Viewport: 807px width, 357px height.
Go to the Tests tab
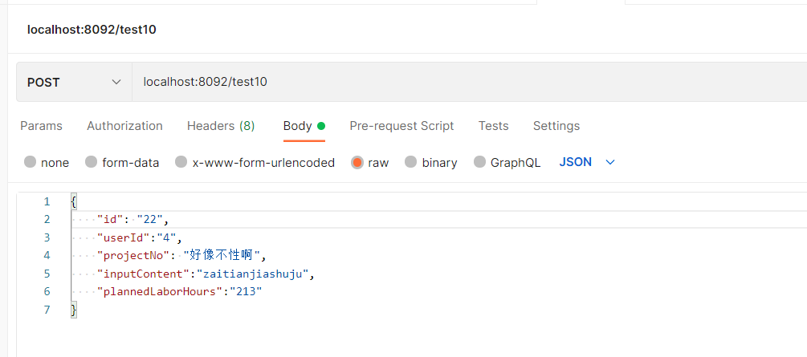coord(493,126)
